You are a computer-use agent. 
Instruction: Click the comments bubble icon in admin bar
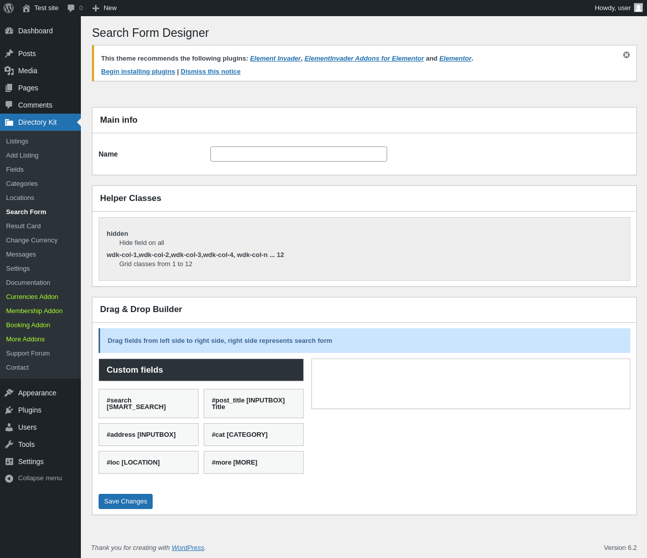point(71,8)
